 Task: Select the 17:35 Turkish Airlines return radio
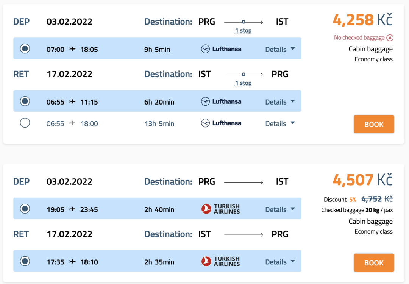(25, 261)
